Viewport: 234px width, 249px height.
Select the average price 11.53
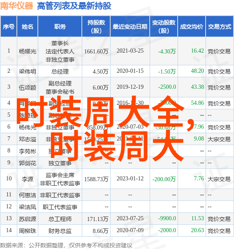point(197,218)
